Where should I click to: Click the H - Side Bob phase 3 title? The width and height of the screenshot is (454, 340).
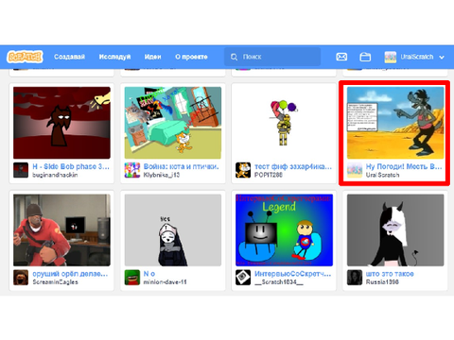coord(71,166)
